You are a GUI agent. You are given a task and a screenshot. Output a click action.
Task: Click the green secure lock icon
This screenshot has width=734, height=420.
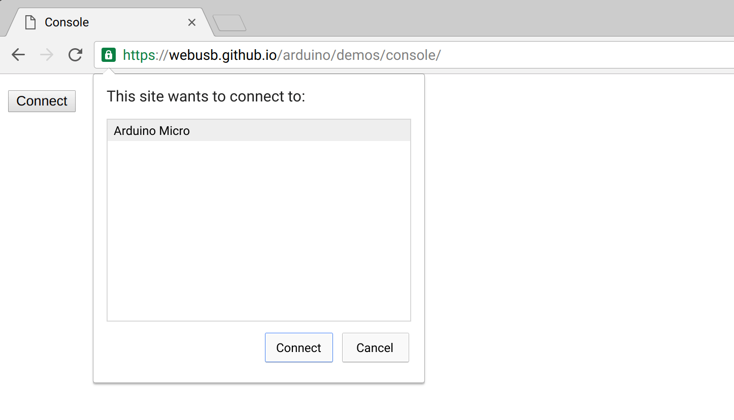pos(109,55)
